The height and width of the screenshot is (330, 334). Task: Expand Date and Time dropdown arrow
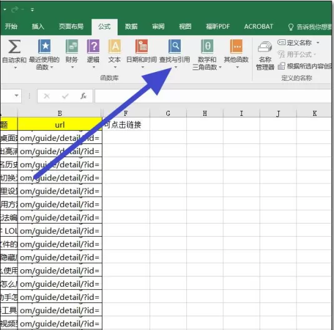(x=143, y=67)
